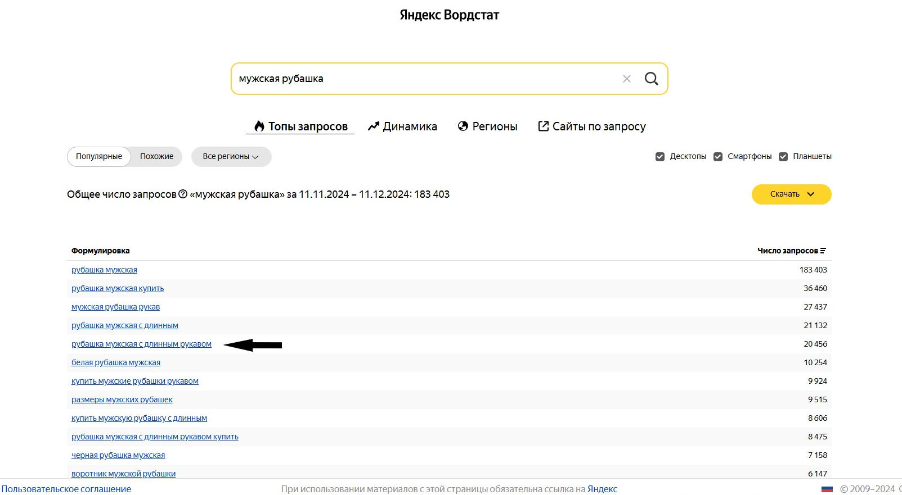This screenshot has height=495, width=902.
Task: Uncheck the Десктопы checkbox
Action: tap(660, 157)
